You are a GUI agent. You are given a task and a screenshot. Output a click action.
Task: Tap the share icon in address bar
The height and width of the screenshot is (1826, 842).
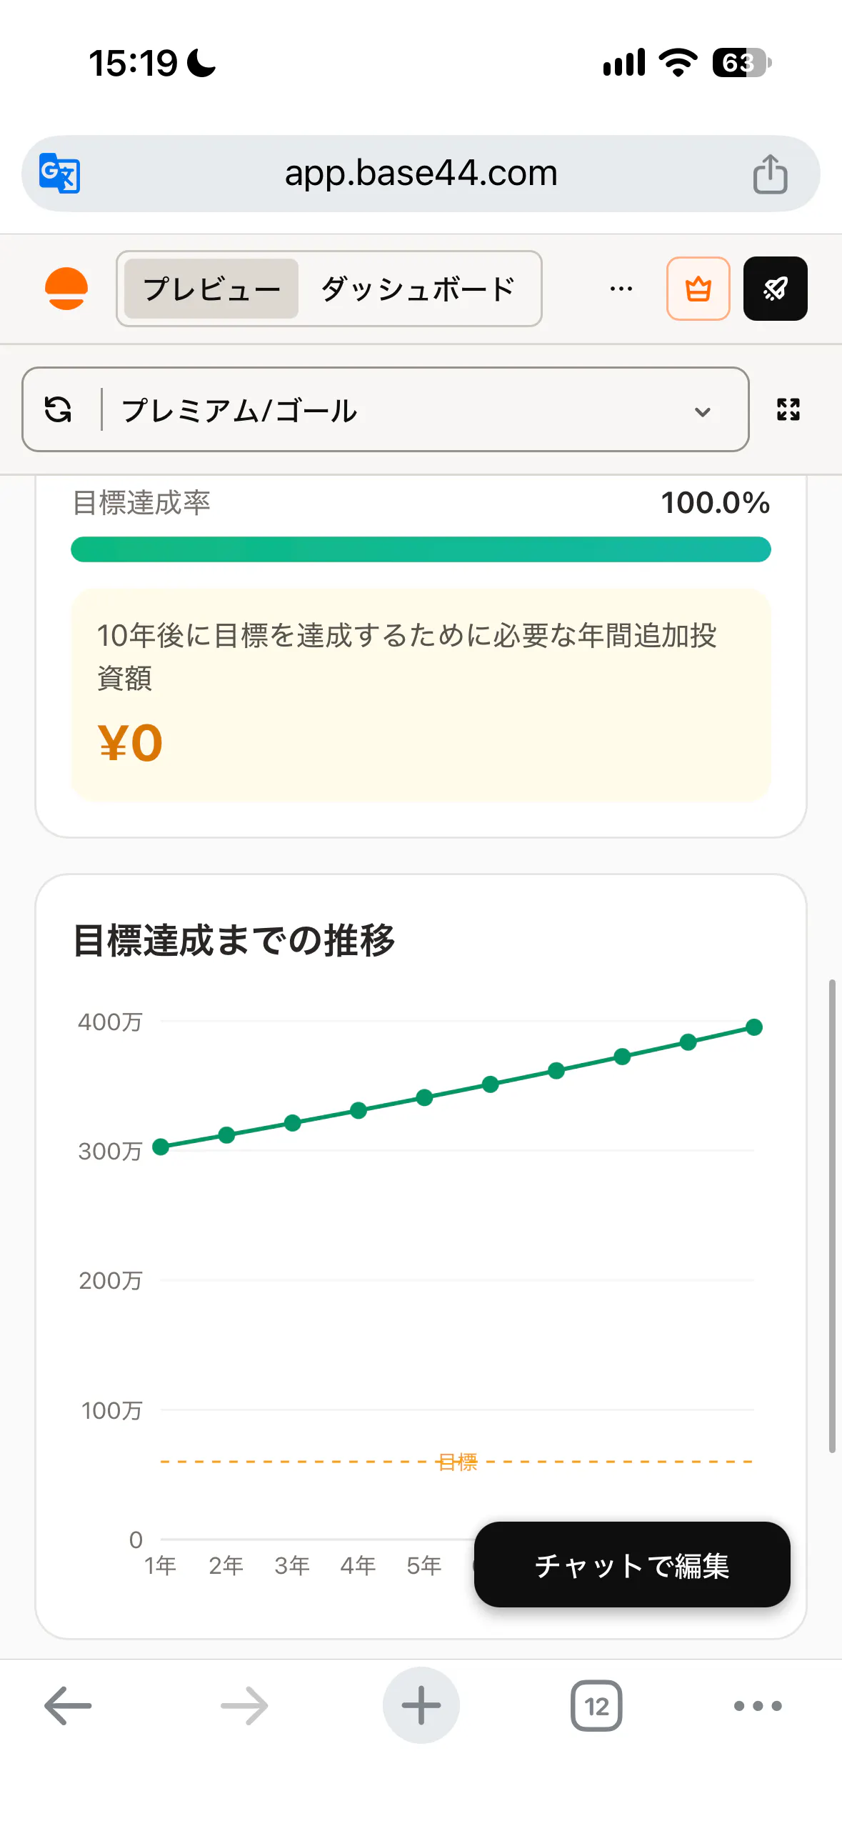(770, 174)
